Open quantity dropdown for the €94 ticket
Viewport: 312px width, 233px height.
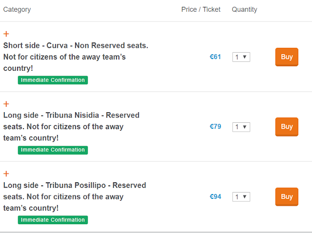tap(241, 197)
